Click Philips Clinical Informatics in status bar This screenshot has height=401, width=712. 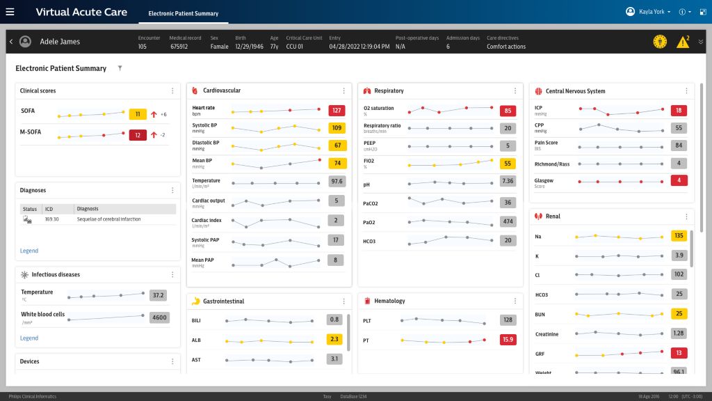pos(33,396)
